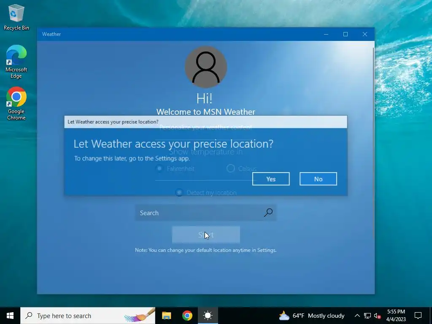432x324 pixels.
Task: Click the magnifier icon in Search box
Action: point(268,213)
